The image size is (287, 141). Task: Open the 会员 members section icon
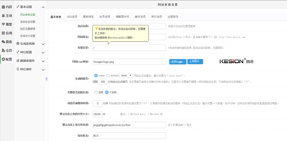click(x=3, y=50)
